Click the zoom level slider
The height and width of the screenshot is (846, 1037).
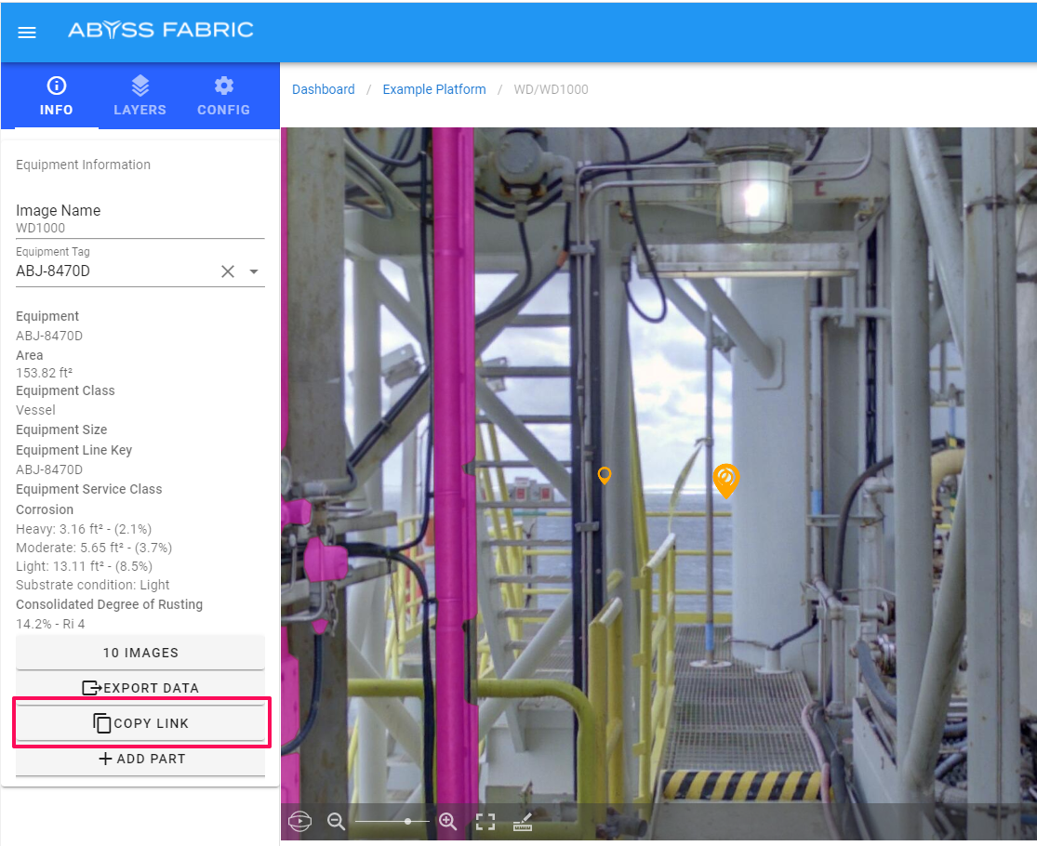pyautogui.click(x=392, y=821)
